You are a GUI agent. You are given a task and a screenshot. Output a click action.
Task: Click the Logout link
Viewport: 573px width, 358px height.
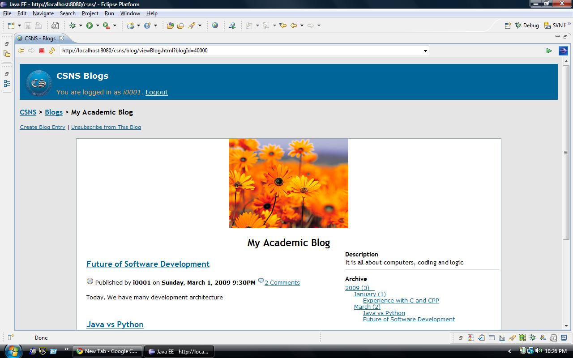(x=156, y=92)
